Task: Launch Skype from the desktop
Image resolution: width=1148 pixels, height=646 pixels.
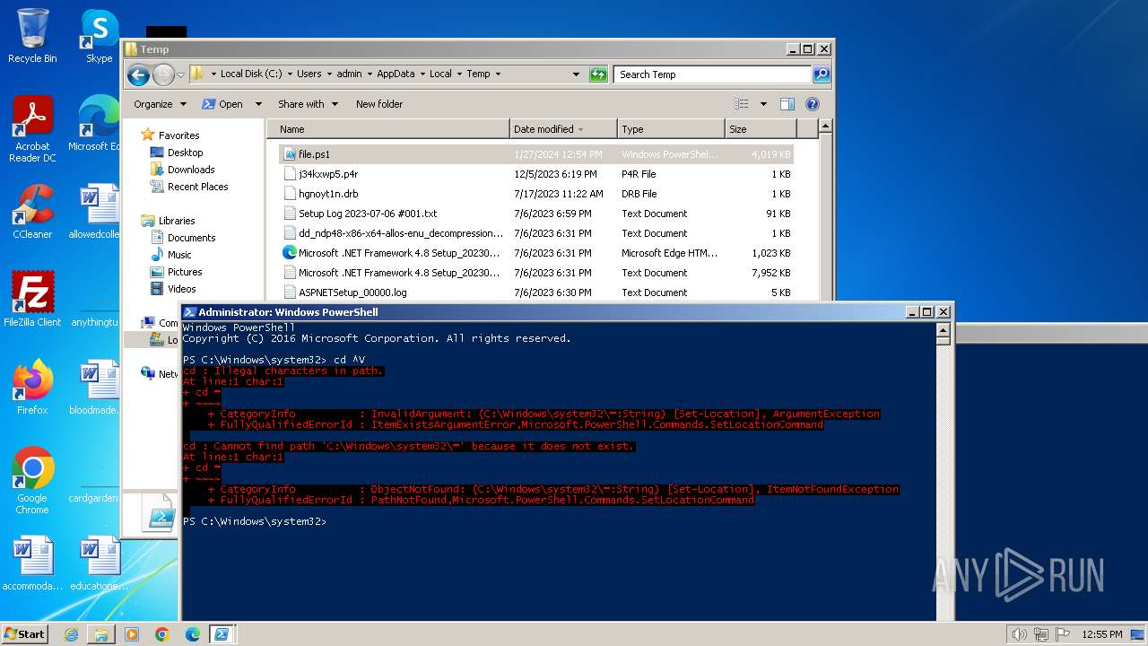Action: coord(99,36)
